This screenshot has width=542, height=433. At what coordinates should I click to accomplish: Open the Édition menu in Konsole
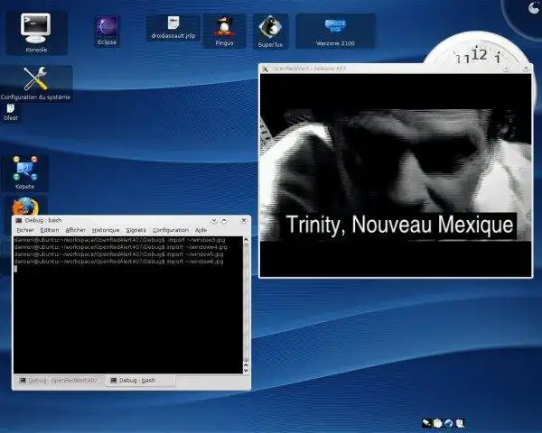click(x=50, y=230)
